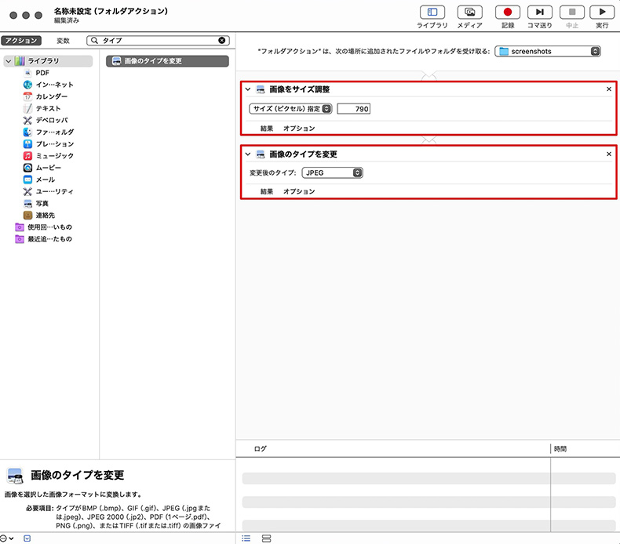Image resolution: width=620 pixels, height=544 pixels.
Task: Switch to the 変数 tab
Action: (x=63, y=40)
